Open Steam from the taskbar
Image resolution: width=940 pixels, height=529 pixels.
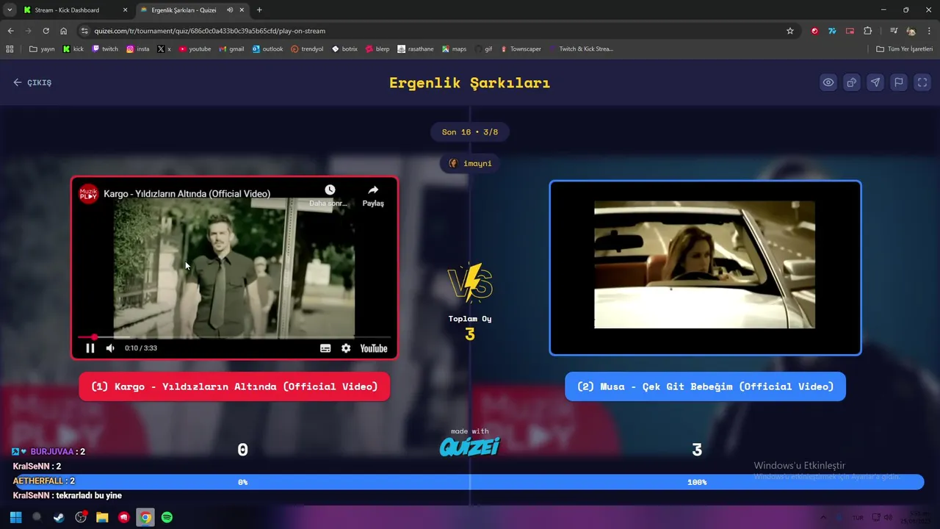(x=59, y=517)
